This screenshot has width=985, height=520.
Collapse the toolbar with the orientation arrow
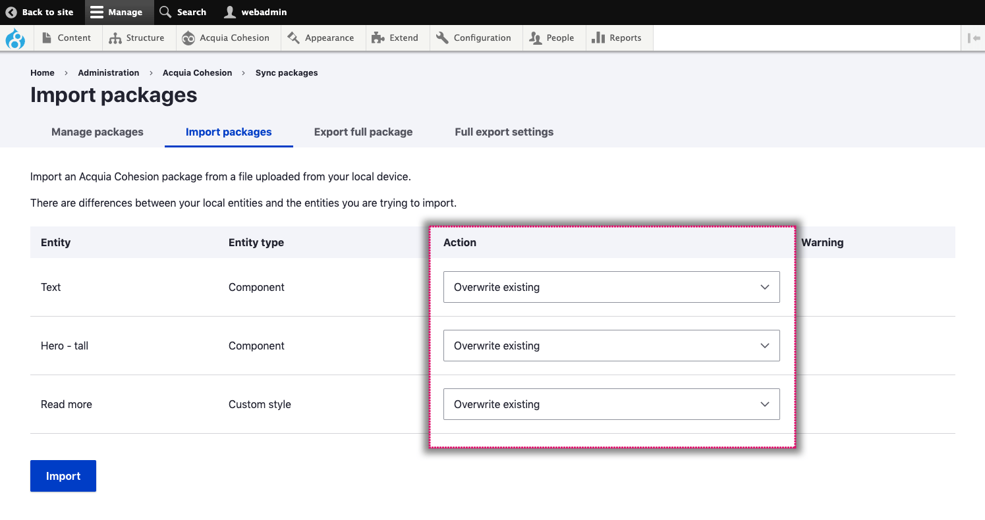(x=974, y=38)
